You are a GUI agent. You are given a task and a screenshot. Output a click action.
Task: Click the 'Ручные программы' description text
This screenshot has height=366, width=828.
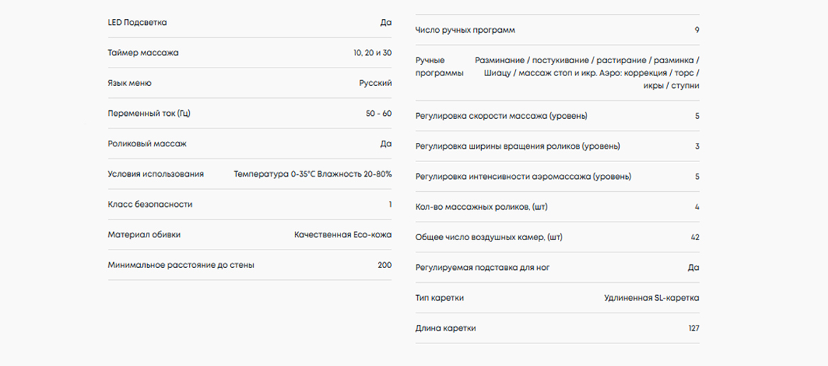tap(586, 72)
